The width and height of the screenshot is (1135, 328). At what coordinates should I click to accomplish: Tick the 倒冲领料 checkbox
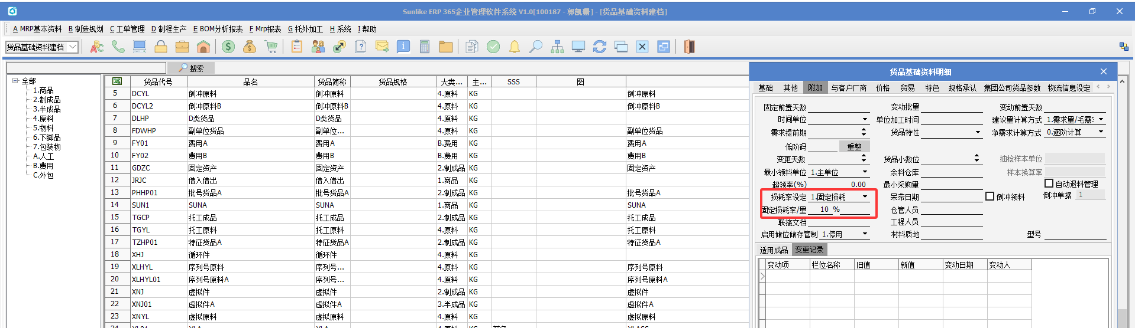point(990,196)
